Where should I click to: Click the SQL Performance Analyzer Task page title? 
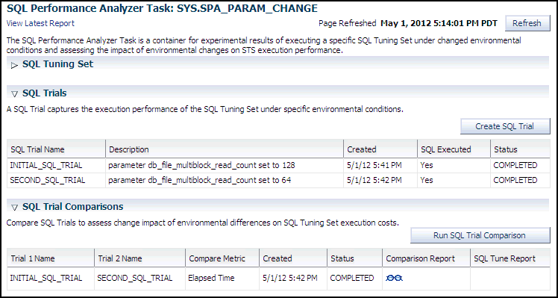pos(163,9)
